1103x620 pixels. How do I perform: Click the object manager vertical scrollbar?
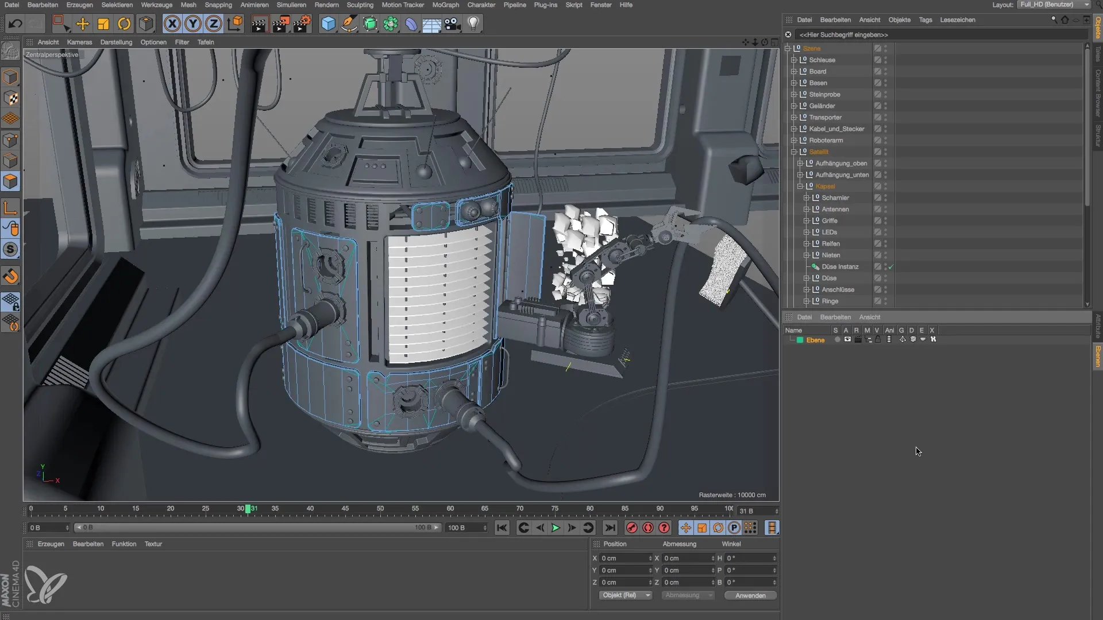(1087, 126)
